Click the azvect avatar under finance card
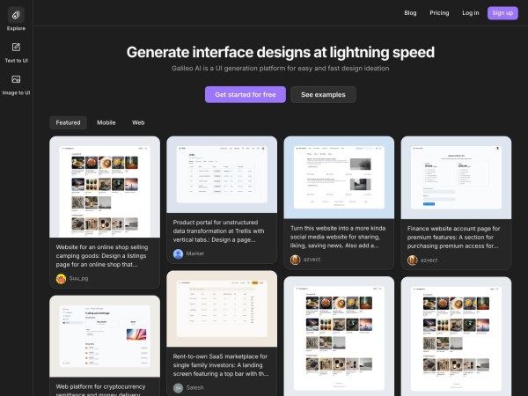528x396 pixels. (412, 260)
